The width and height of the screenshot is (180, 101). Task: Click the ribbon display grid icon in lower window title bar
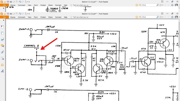pos(162,13)
